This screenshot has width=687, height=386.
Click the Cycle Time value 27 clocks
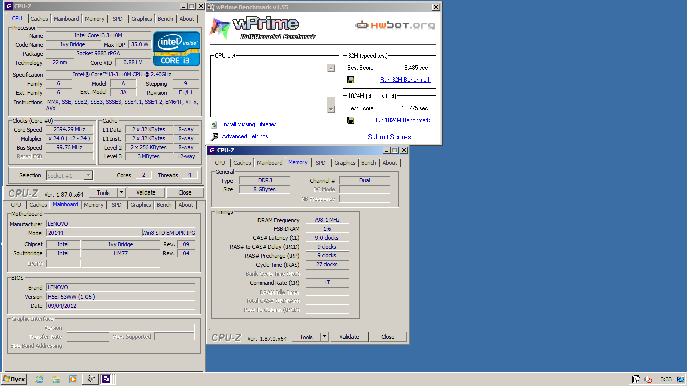click(327, 264)
